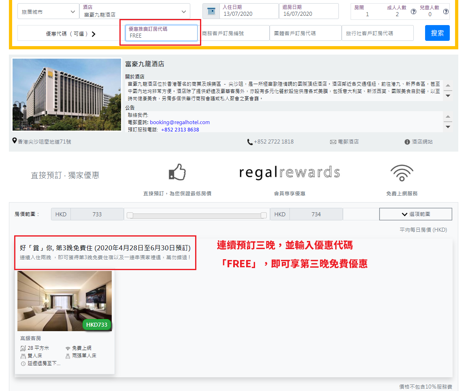Open the calendar date picker icon
This screenshot has height=391, width=468.
pyautogui.click(x=211, y=11)
